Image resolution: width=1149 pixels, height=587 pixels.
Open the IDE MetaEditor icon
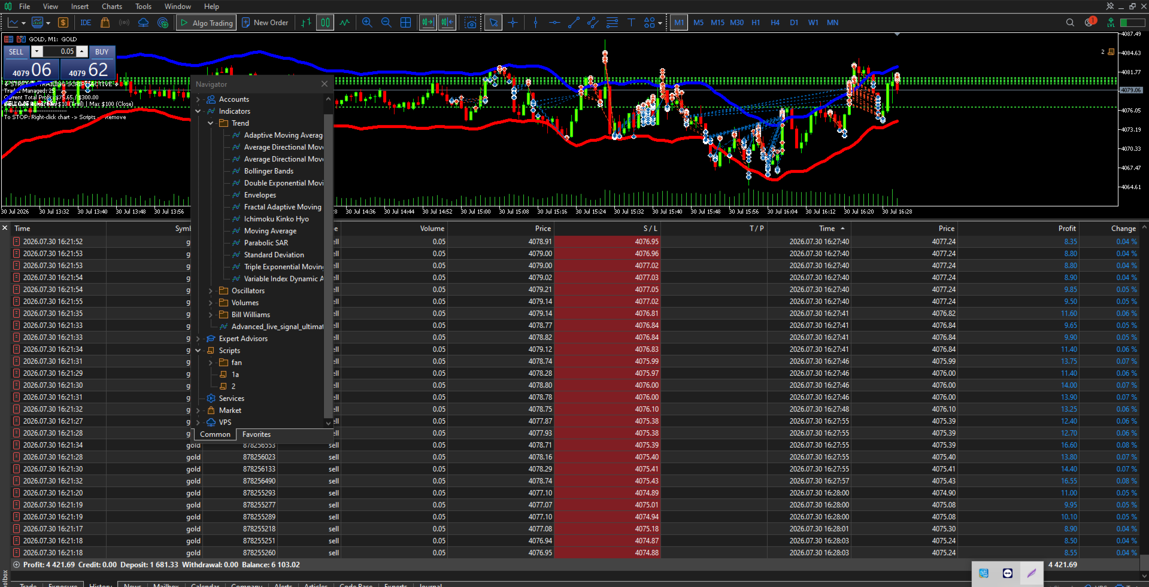click(86, 23)
